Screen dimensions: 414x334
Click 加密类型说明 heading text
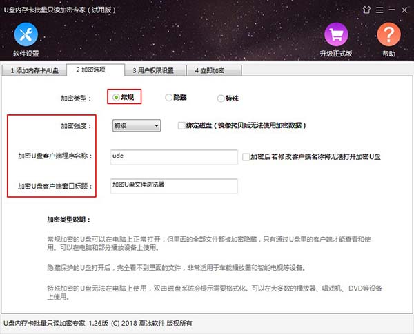(x=69, y=220)
